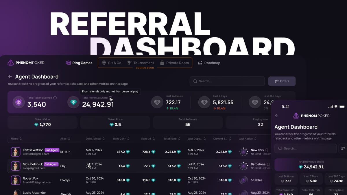This screenshot has height=195, width=347.
Task: Sort the table by Date Joined column
Action: pos(95,139)
